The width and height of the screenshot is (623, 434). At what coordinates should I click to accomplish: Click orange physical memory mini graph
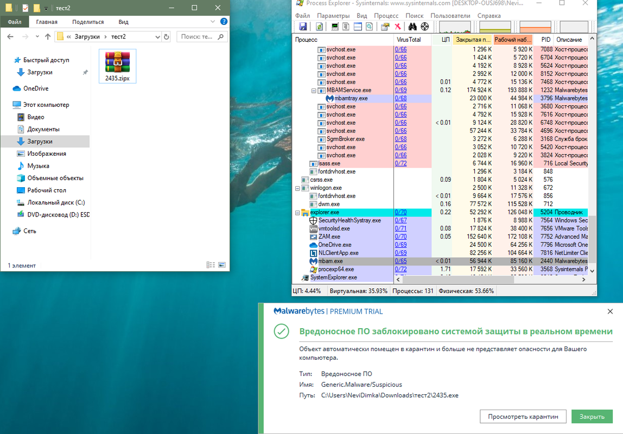(535, 27)
